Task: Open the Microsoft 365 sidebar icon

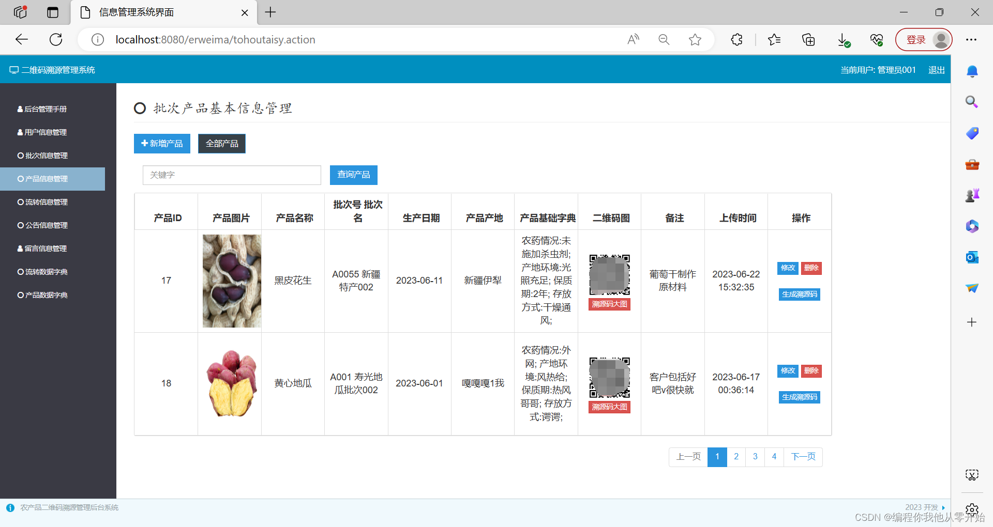Action: click(x=972, y=226)
